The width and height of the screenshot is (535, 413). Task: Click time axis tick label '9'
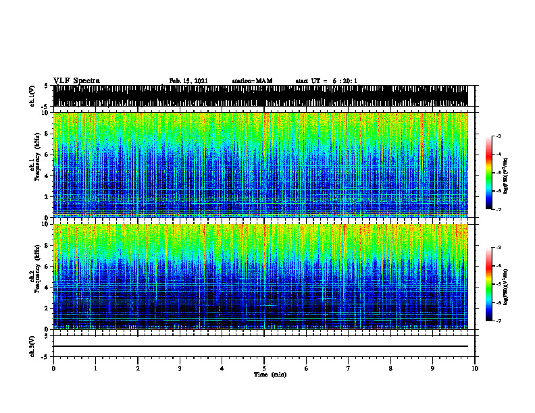tap(432, 368)
